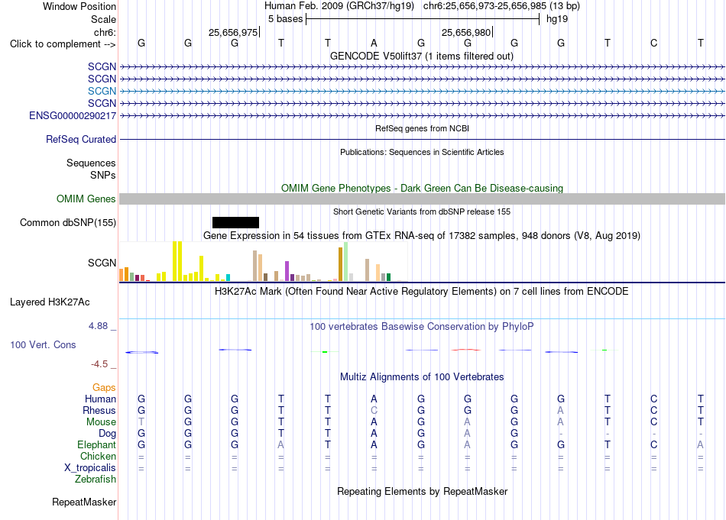Click the 'C' base in the top sequence row
The width and height of the screenshot is (726, 520).
tap(653, 43)
